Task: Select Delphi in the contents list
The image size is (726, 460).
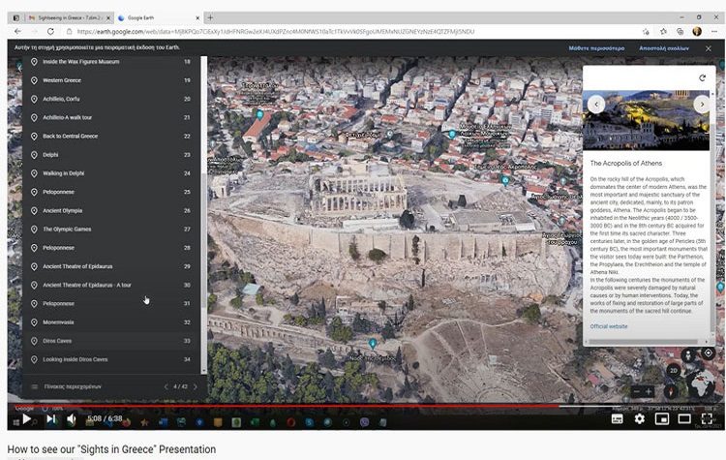Action: click(50, 154)
